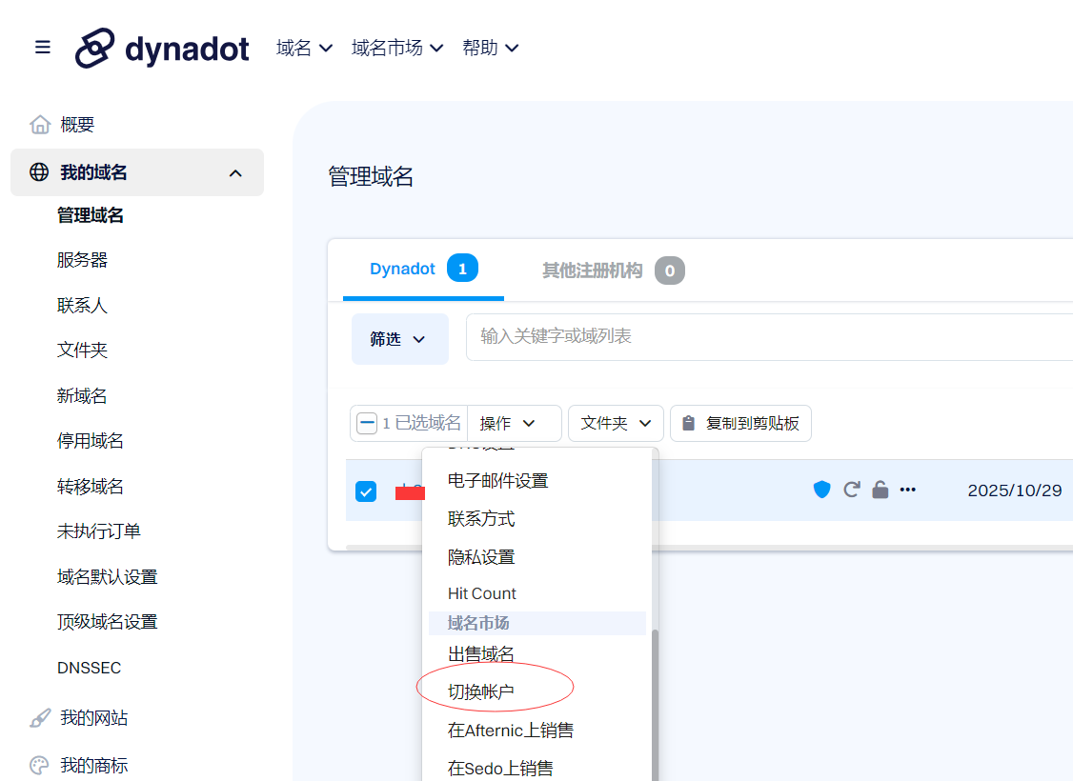
Task: Click the blue shield privacy icon
Action: tap(821, 490)
